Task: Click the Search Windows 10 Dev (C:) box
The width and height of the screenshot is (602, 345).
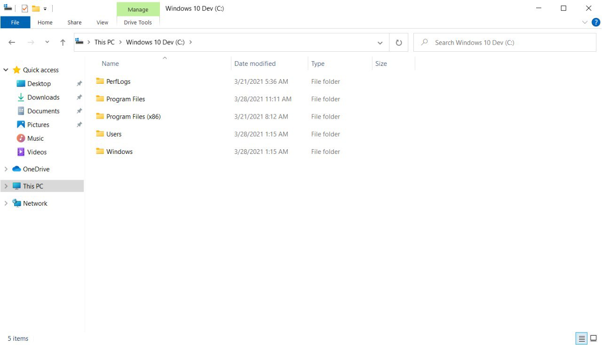Action: click(505, 42)
